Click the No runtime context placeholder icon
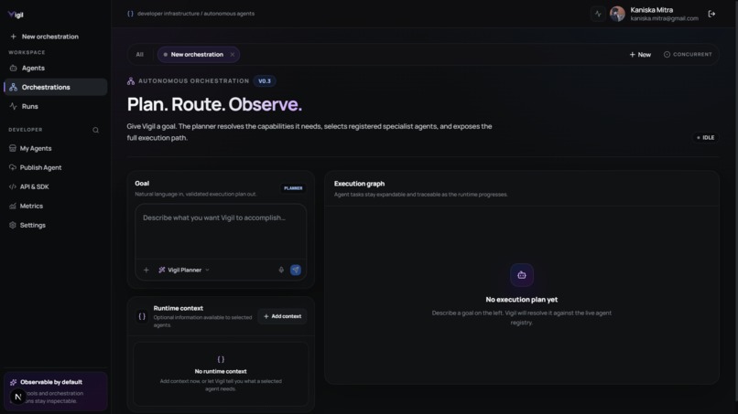Image resolution: width=738 pixels, height=414 pixels. coord(221,359)
